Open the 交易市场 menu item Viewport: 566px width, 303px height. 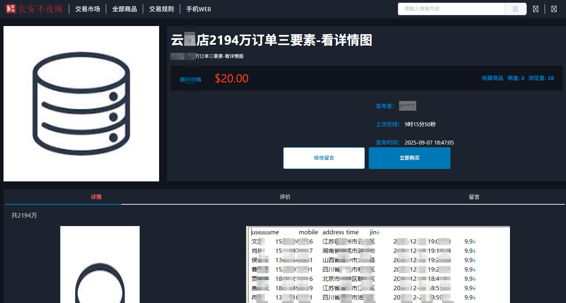tap(88, 9)
